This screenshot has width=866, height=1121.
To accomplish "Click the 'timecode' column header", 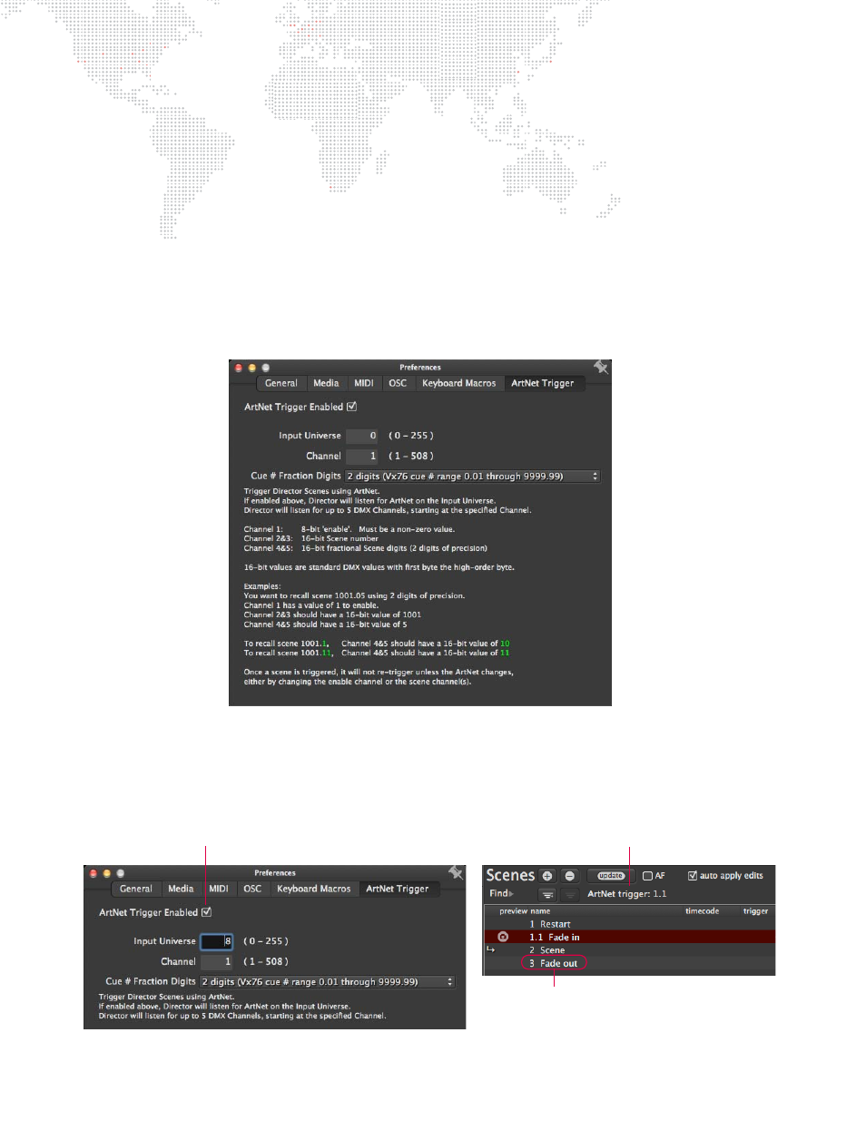I will pyautogui.click(x=702, y=911).
